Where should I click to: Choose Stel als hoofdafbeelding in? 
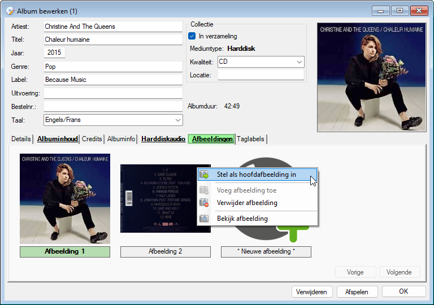pyautogui.click(x=258, y=175)
